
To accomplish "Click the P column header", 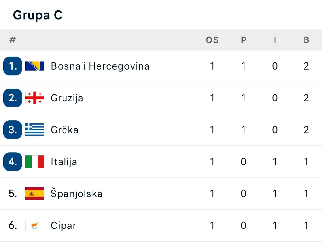I will (x=244, y=40).
